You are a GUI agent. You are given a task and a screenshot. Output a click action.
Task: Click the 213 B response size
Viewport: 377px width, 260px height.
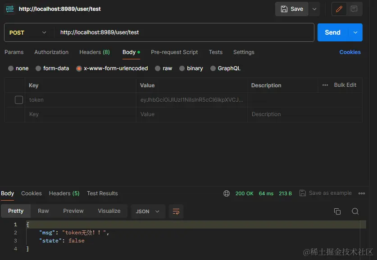coord(285,193)
